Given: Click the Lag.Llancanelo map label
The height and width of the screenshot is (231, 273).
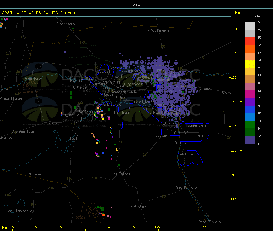Looking at the screenshot, I should (19, 211).
